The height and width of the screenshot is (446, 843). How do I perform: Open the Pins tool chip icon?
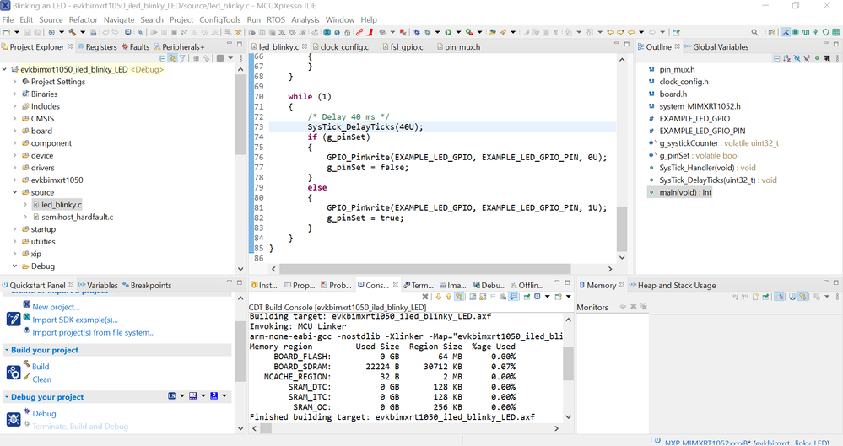click(795, 32)
